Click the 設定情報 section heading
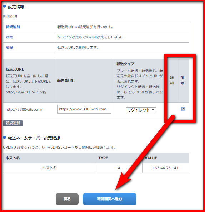The width and height of the screenshot is (205, 212). 16,7
